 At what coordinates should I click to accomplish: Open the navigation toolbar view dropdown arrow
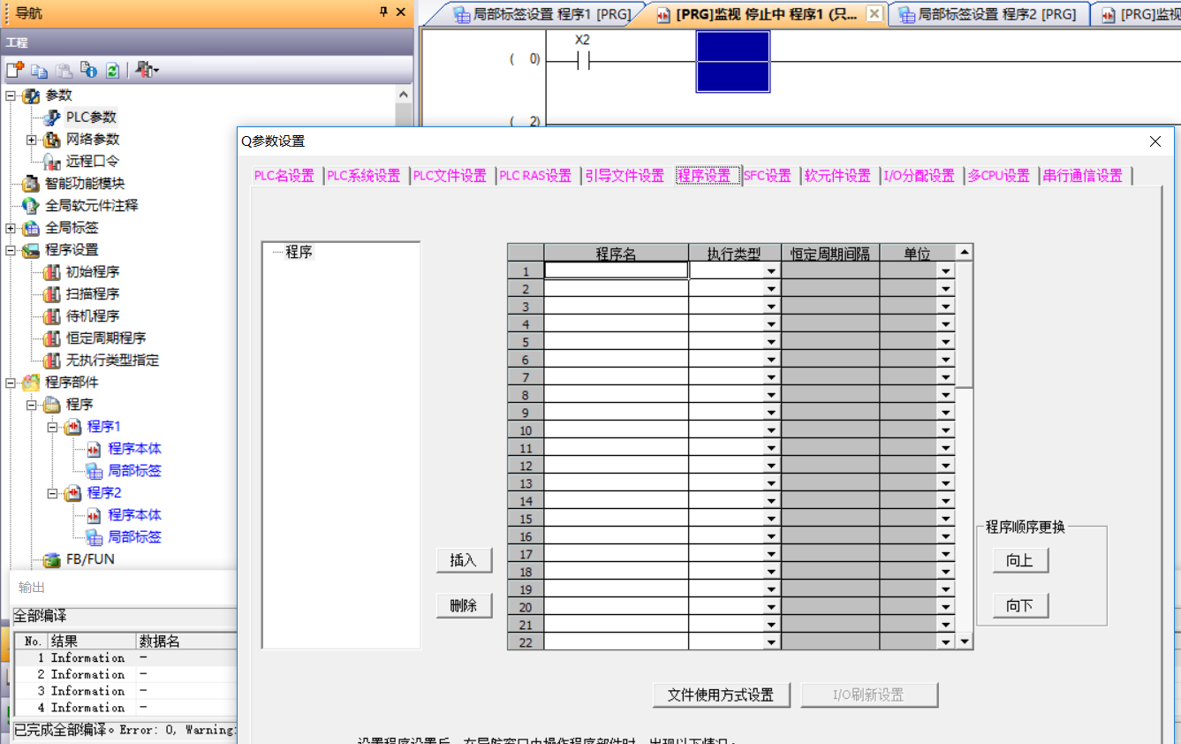click(157, 71)
